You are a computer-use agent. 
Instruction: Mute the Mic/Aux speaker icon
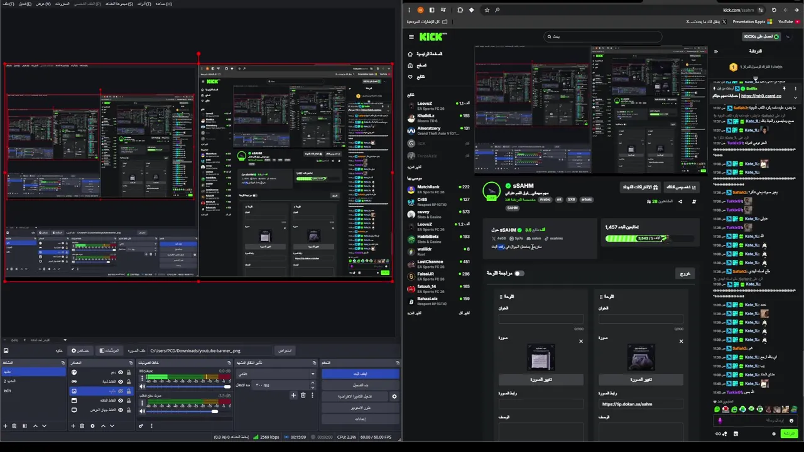click(142, 386)
